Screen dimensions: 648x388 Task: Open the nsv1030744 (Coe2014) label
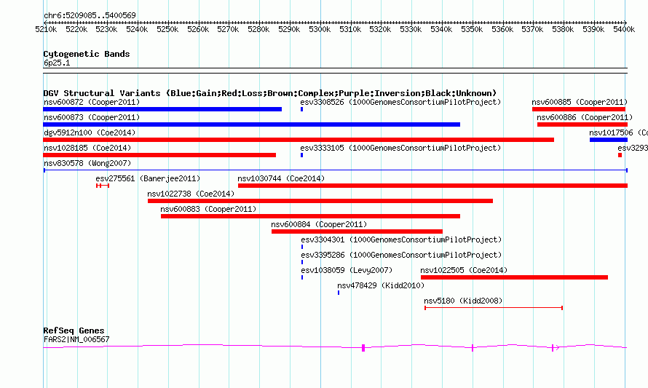click(x=282, y=178)
